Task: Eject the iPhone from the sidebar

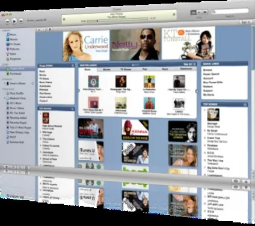Action: (x=32, y=83)
